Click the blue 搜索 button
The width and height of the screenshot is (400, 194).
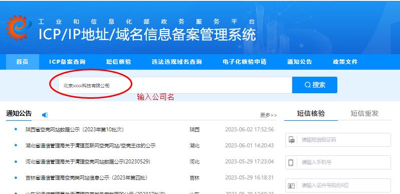315,85
